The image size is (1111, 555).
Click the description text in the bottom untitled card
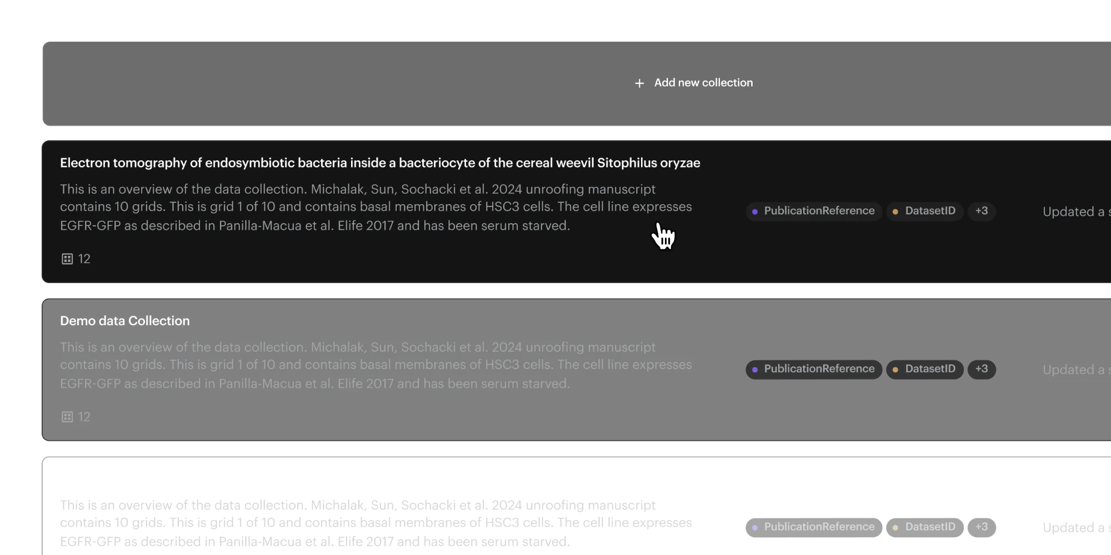(376, 523)
